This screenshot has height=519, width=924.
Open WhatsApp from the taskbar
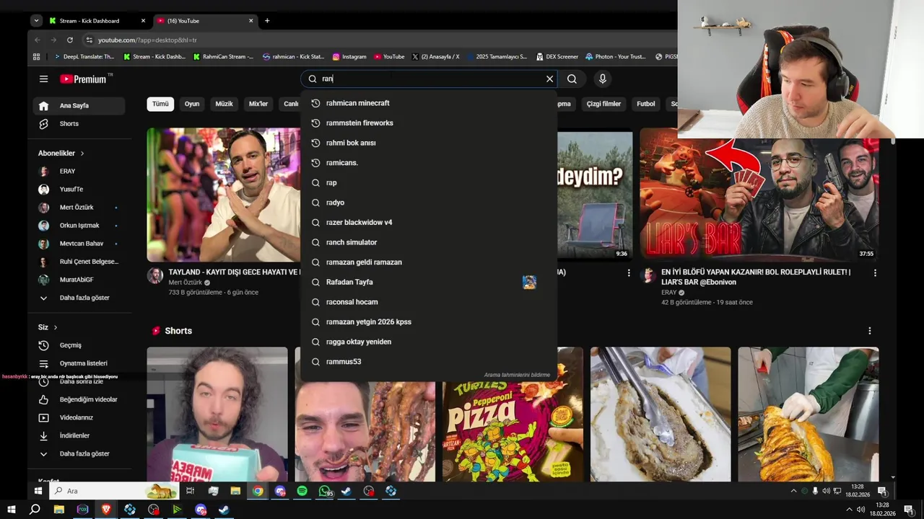325,491
